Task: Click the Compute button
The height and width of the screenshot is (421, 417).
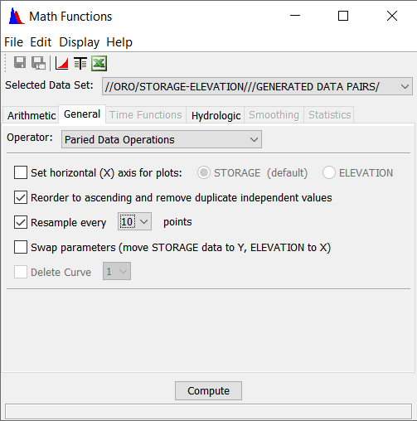Action: click(x=208, y=390)
